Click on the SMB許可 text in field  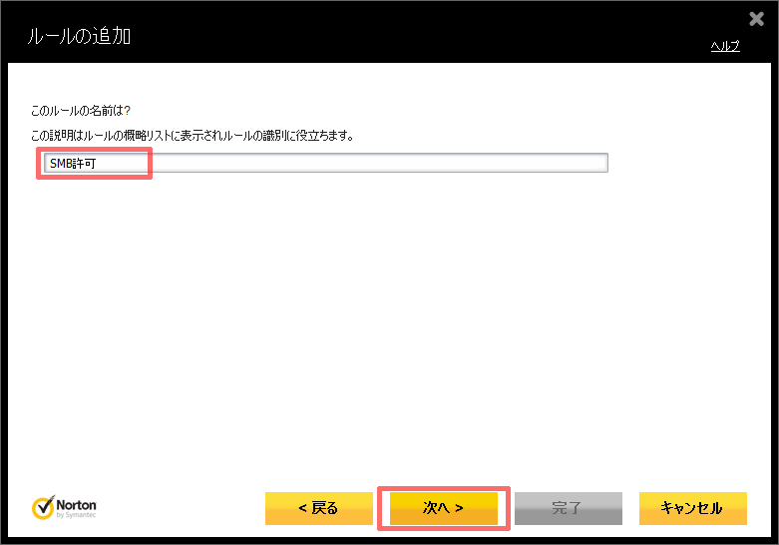click(x=73, y=164)
